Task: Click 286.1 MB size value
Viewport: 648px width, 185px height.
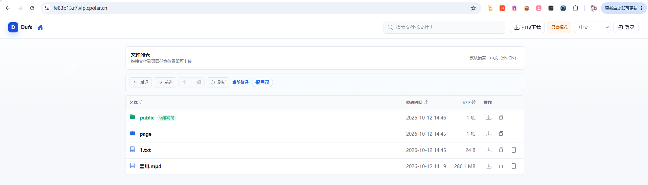Action: tap(465, 166)
